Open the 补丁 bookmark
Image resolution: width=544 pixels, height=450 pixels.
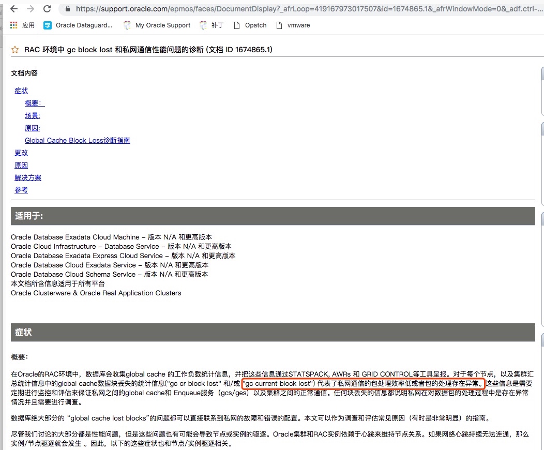coord(217,25)
